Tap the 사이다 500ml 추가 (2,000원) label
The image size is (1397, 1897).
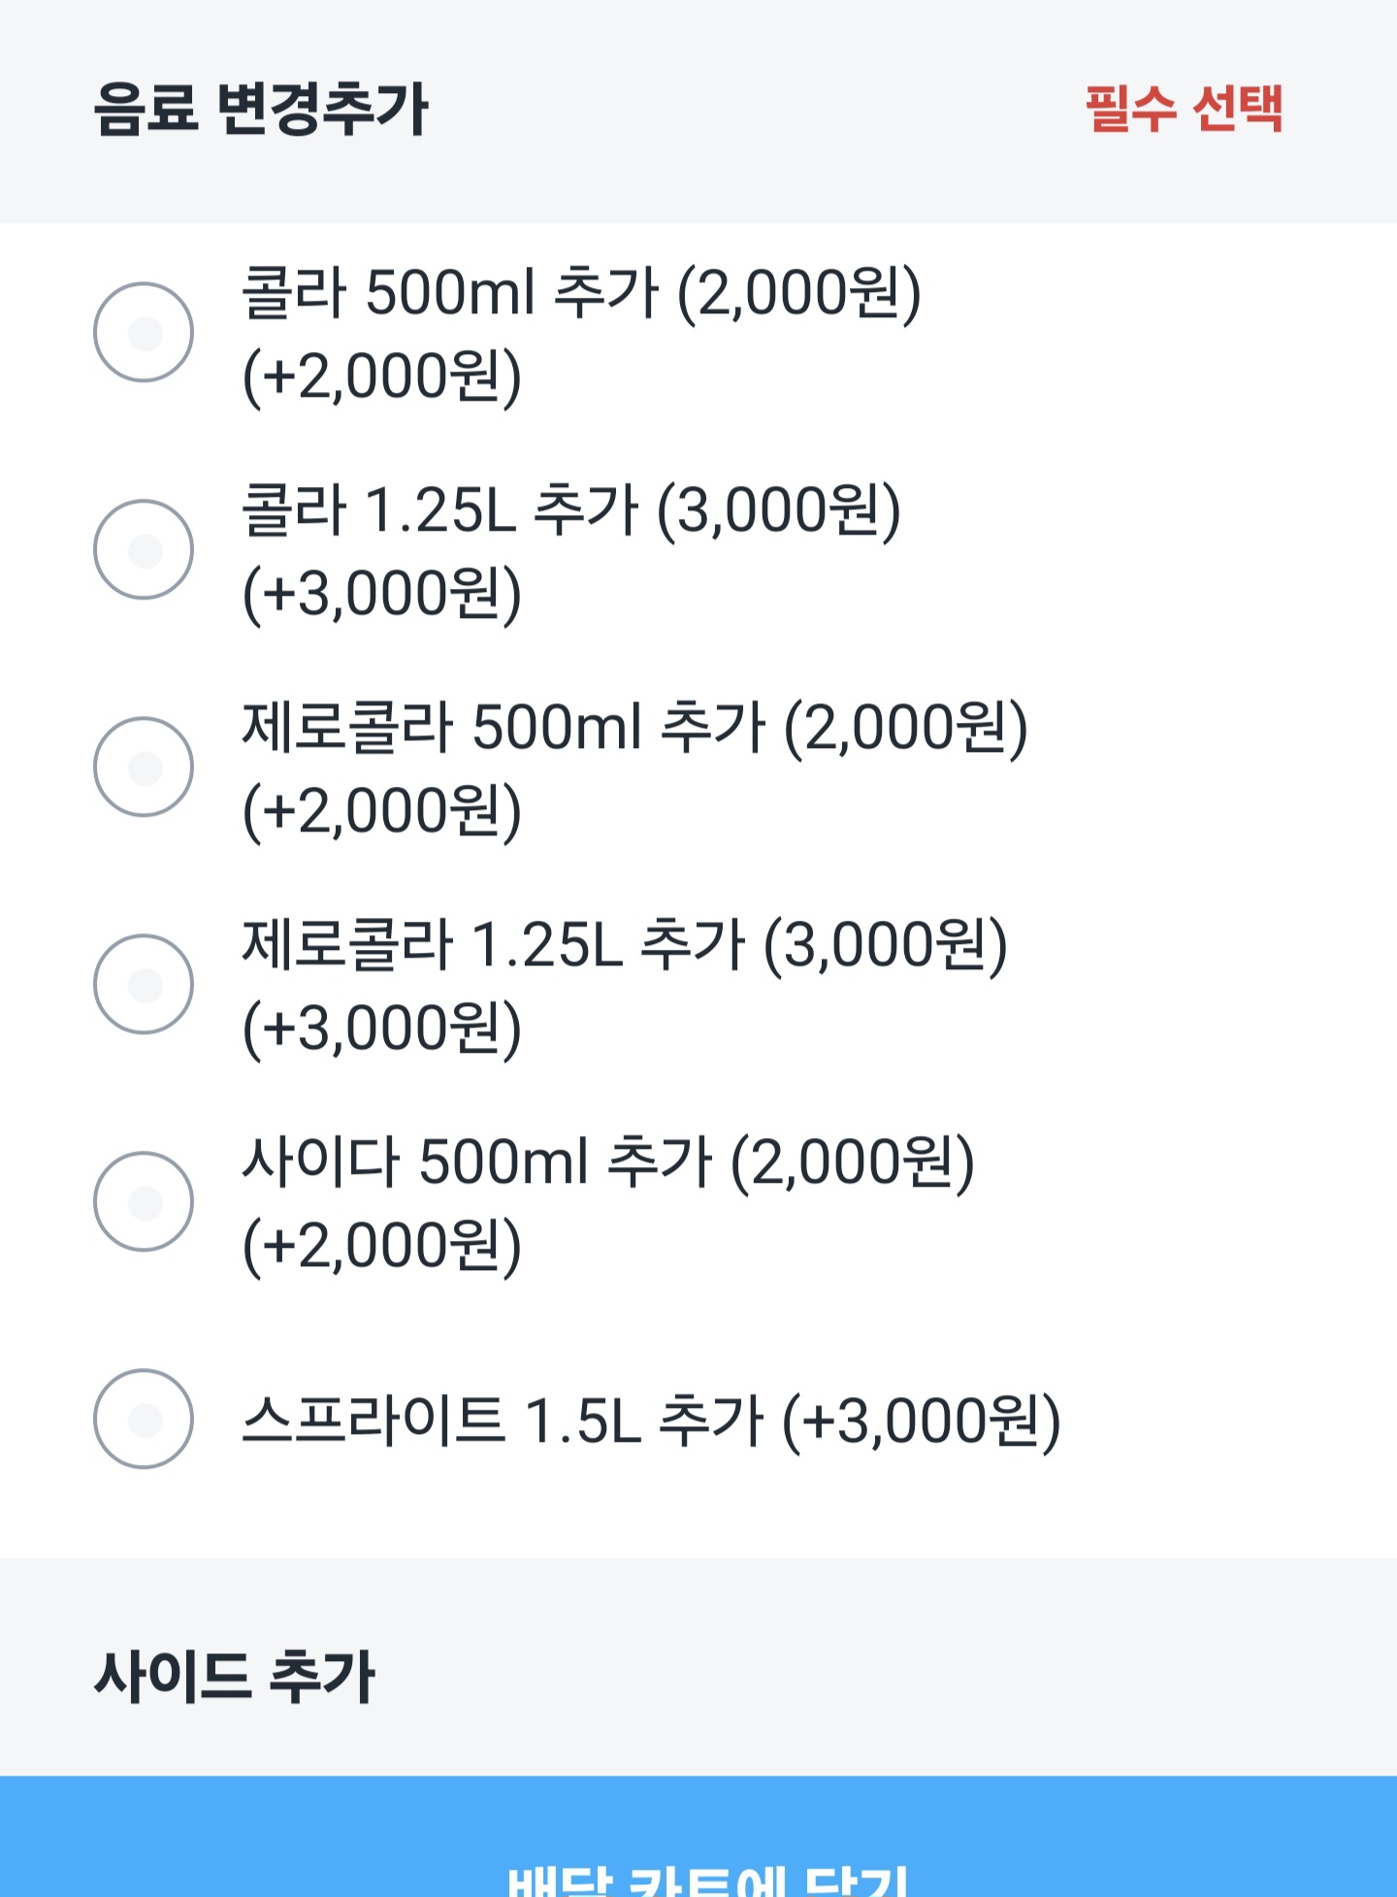pyautogui.click(x=607, y=1161)
